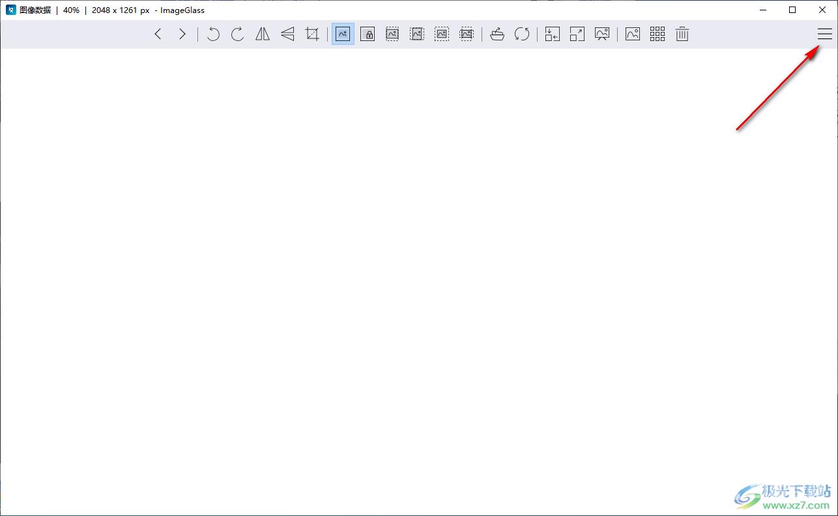Maximize the ImageGlass window
Viewport: 838px width, 516px height.
(792, 10)
